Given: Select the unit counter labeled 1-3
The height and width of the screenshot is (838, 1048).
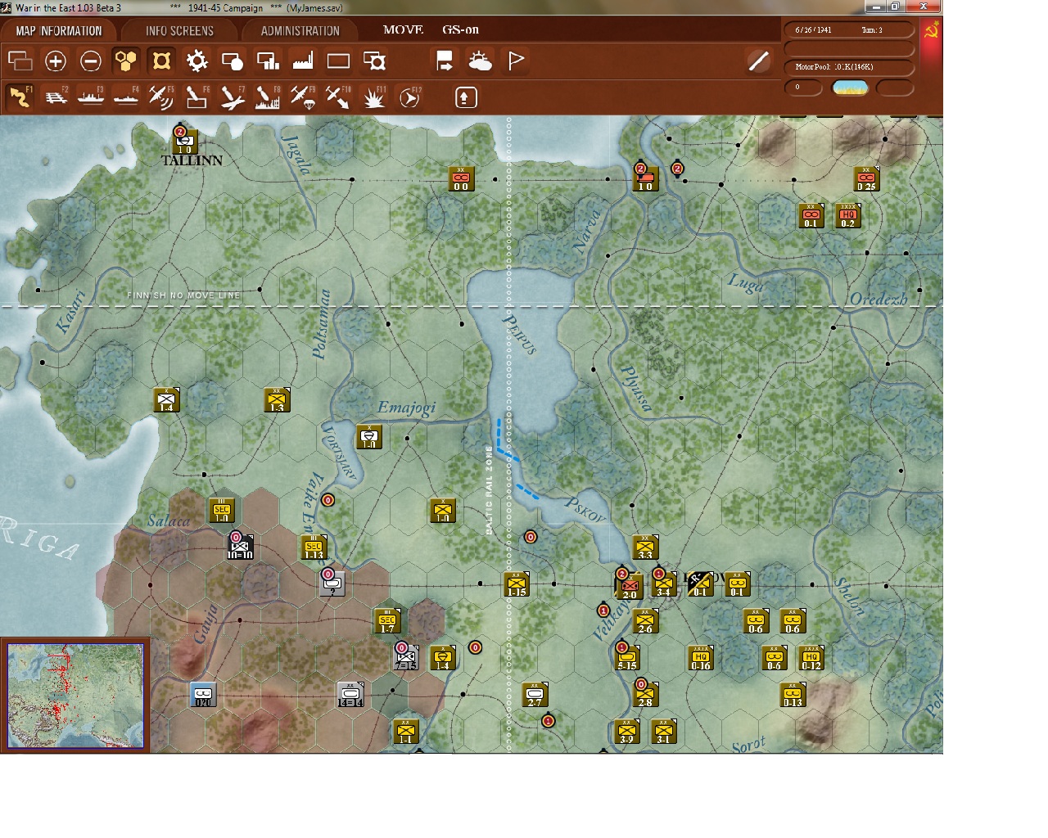Looking at the screenshot, I should (277, 400).
